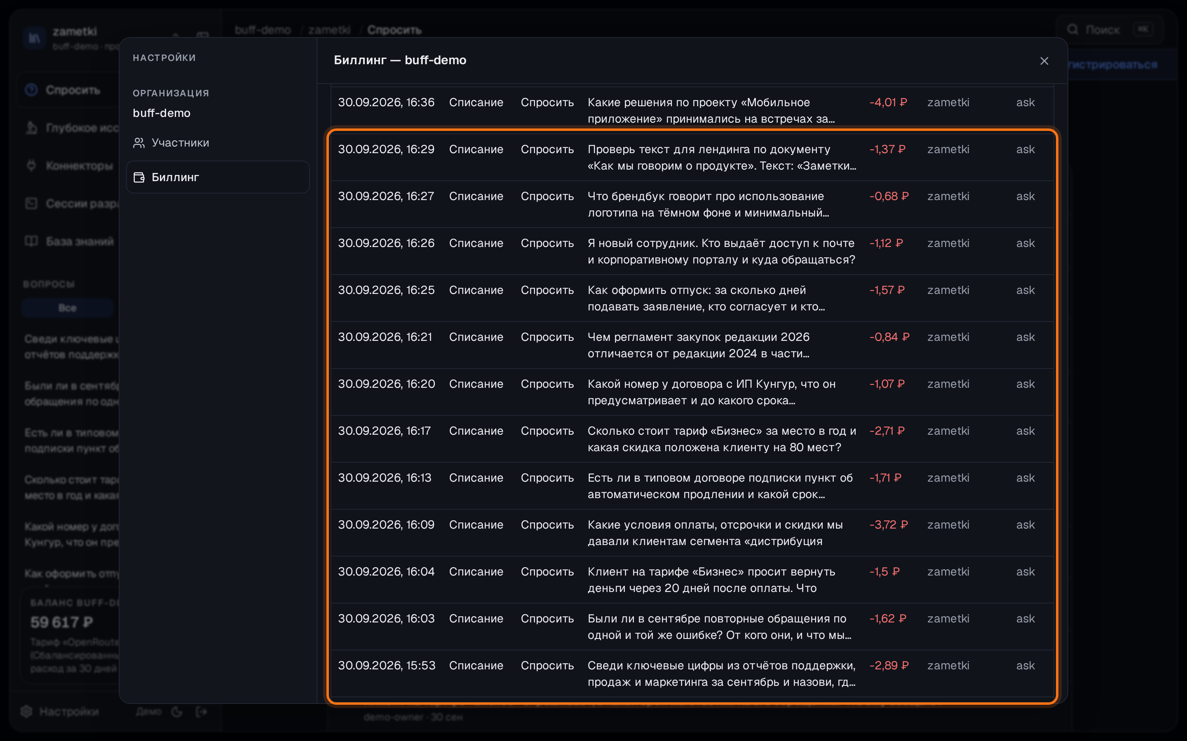
Task: Click the Коннекторы plug icon in background sidebar
Action: [31, 165]
